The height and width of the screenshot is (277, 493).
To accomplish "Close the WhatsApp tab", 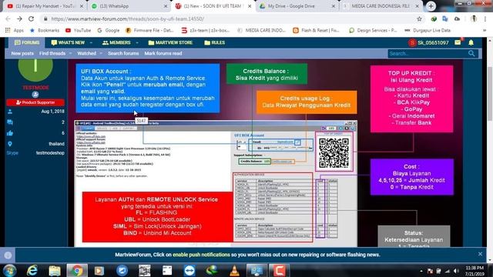I will (x=166, y=6).
